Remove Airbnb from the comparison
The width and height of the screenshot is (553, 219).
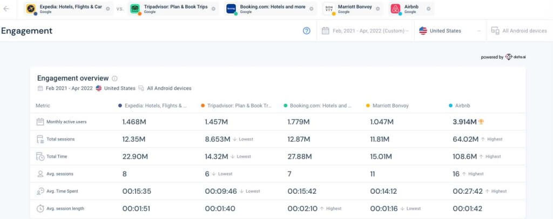point(428,9)
